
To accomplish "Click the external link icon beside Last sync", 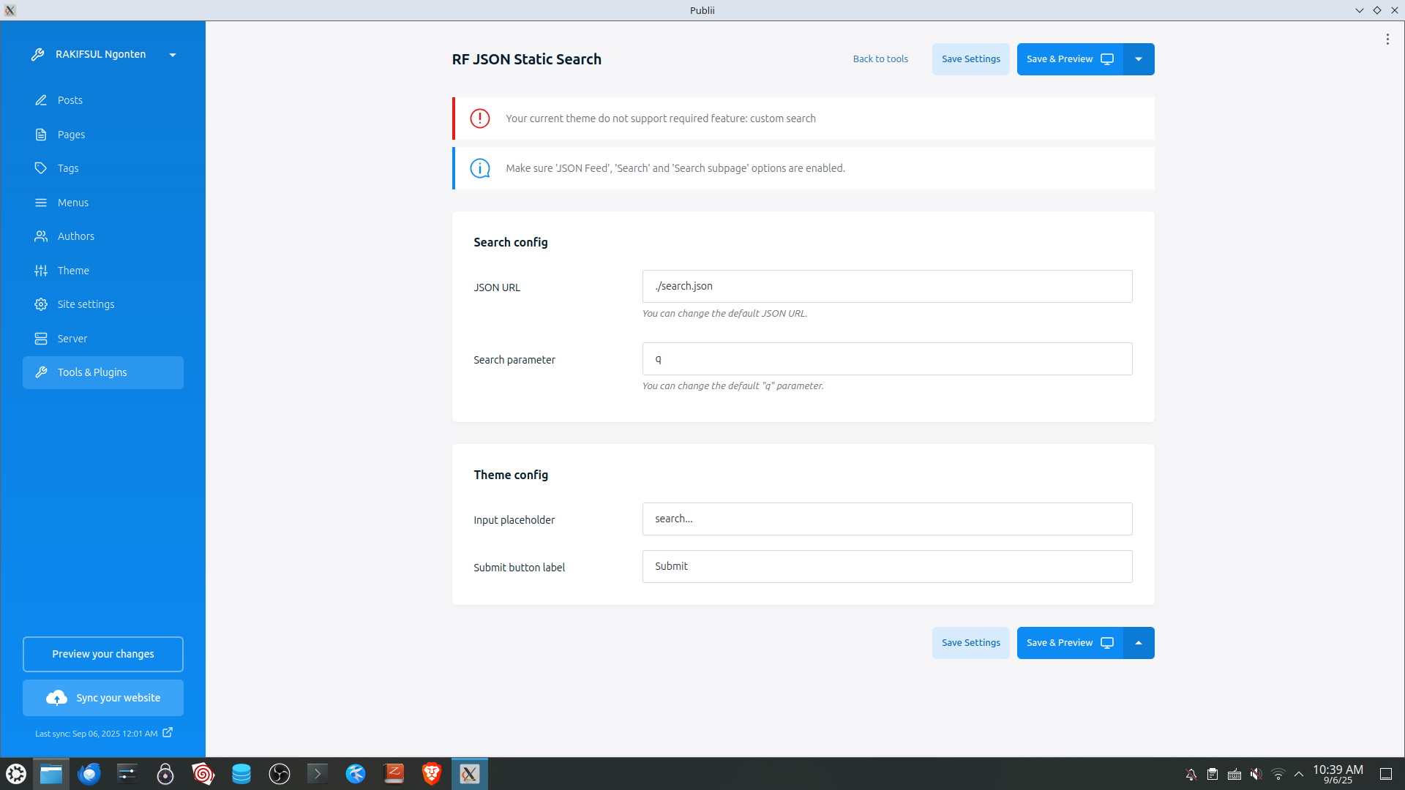I will pyautogui.click(x=168, y=732).
